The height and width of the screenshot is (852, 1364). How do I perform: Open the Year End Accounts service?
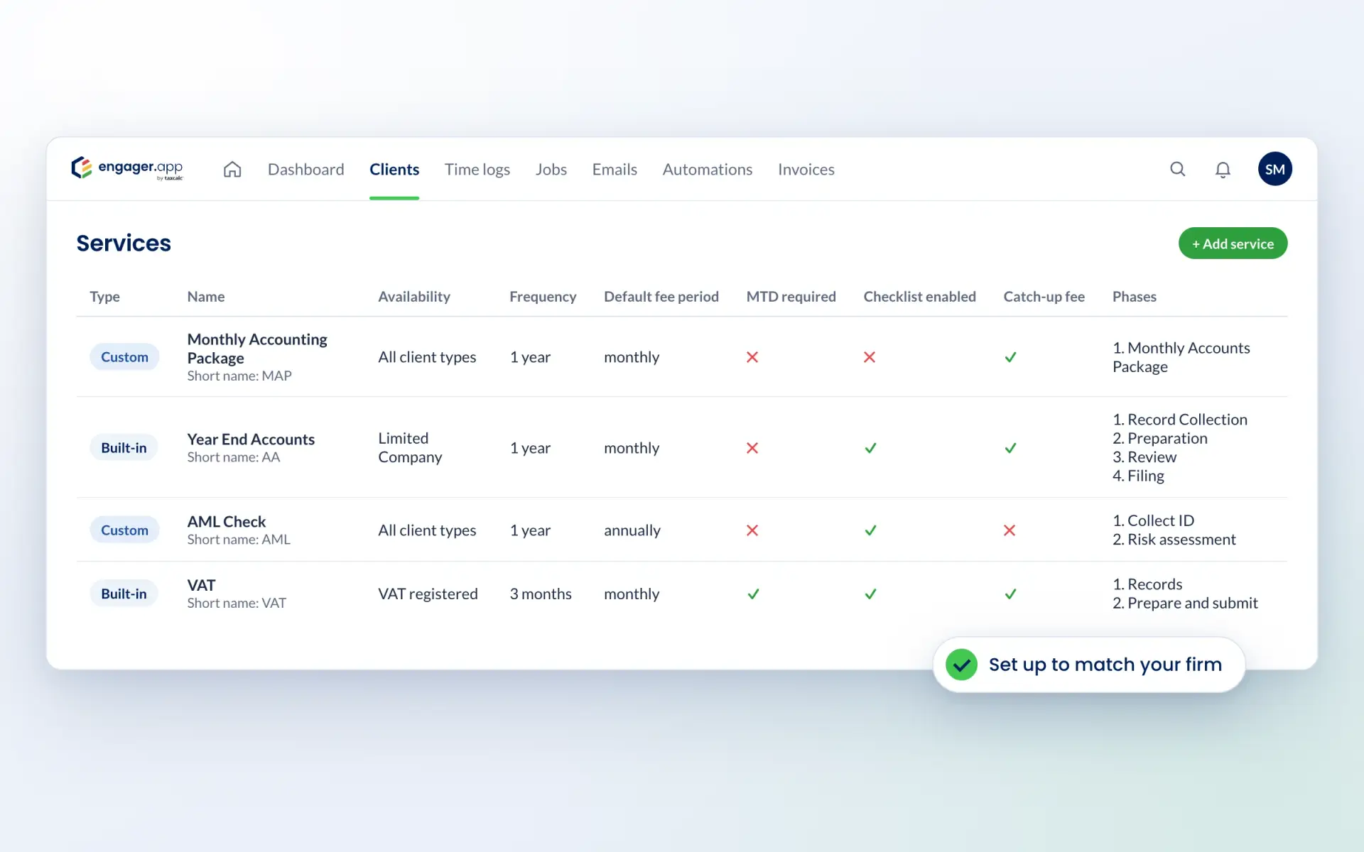coord(251,439)
